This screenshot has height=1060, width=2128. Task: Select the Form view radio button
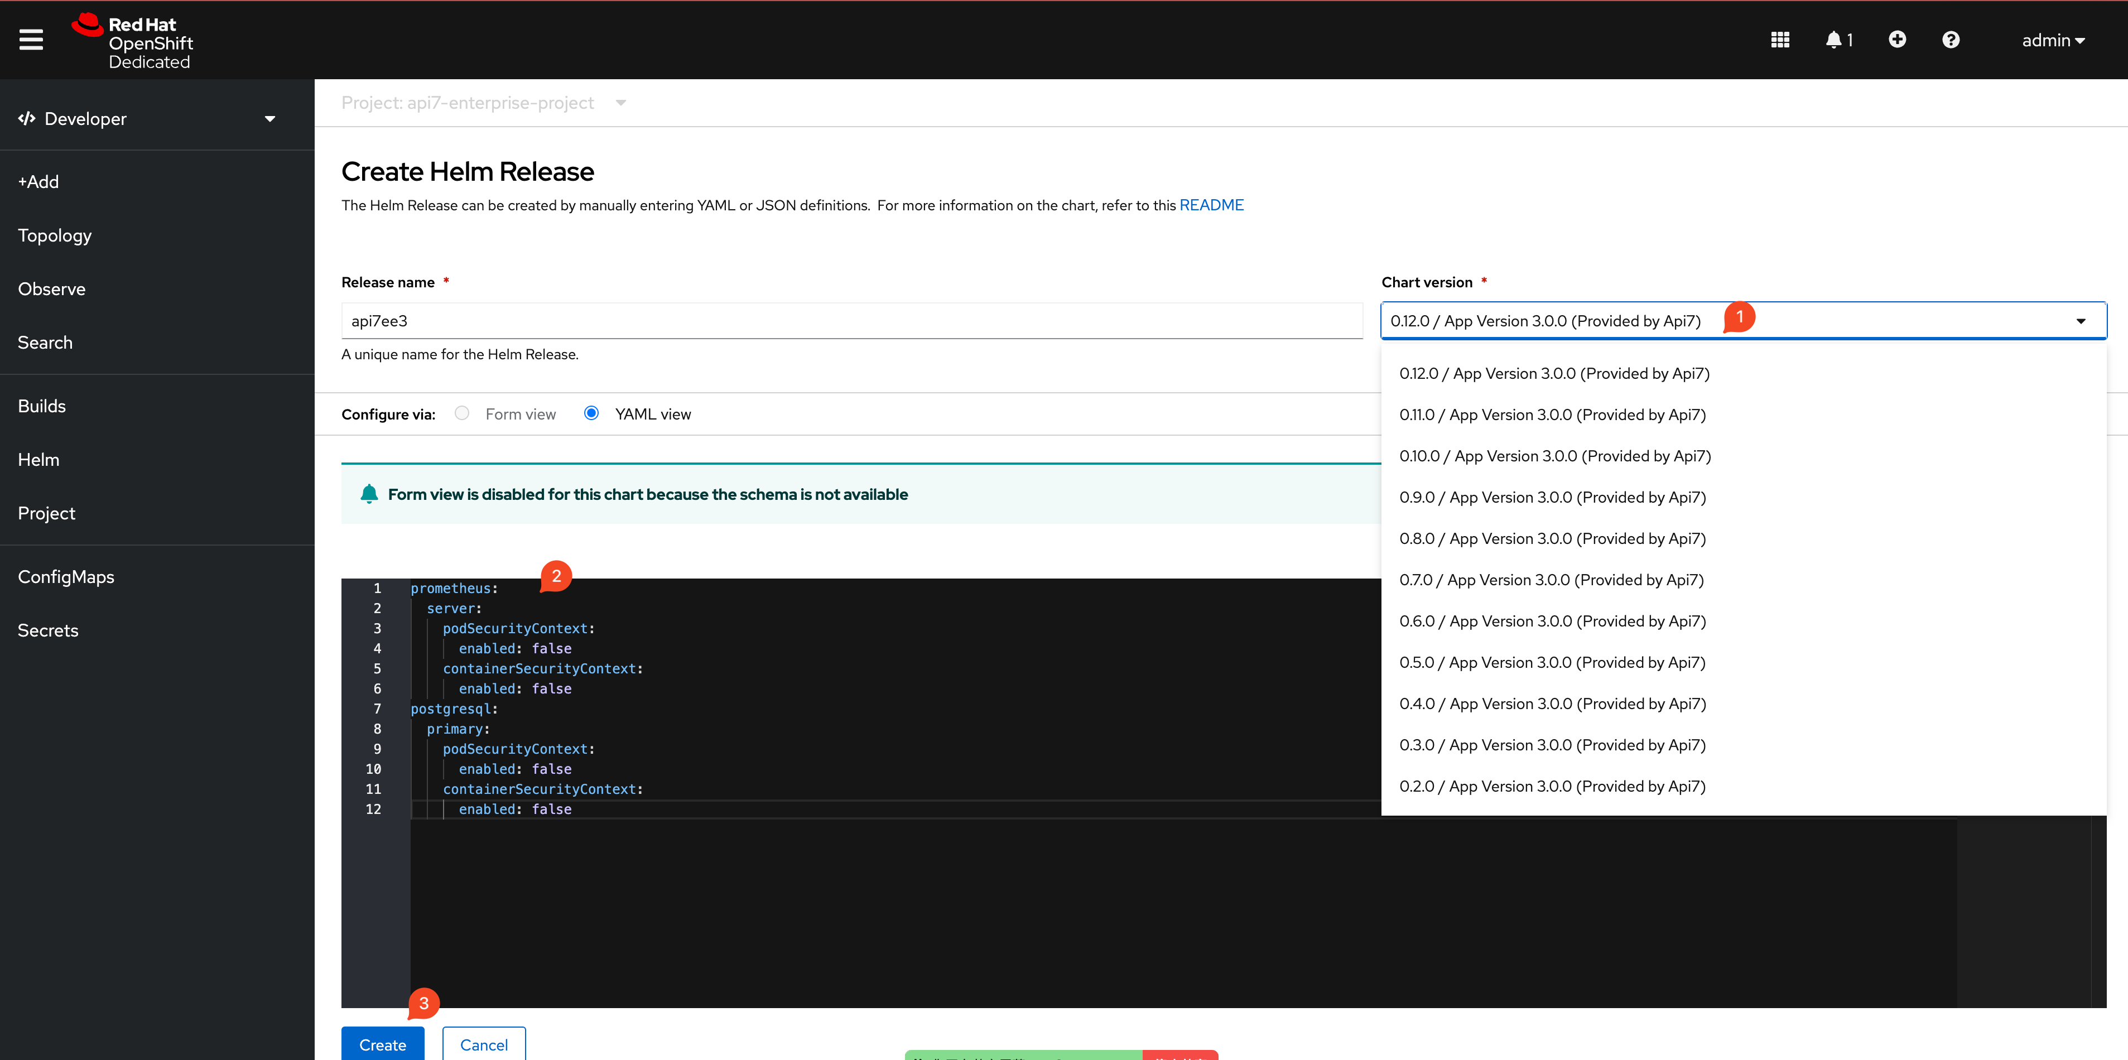click(x=462, y=413)
